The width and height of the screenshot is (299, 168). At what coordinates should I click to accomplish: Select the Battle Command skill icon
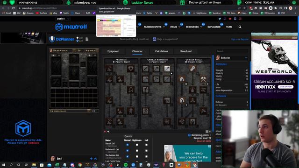(120, 121)
